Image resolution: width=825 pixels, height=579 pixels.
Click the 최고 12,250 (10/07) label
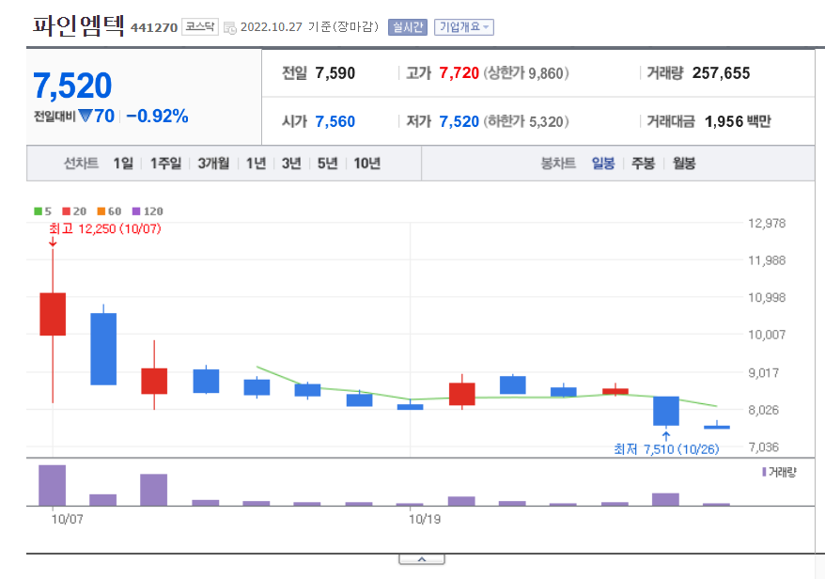[104, 228]
